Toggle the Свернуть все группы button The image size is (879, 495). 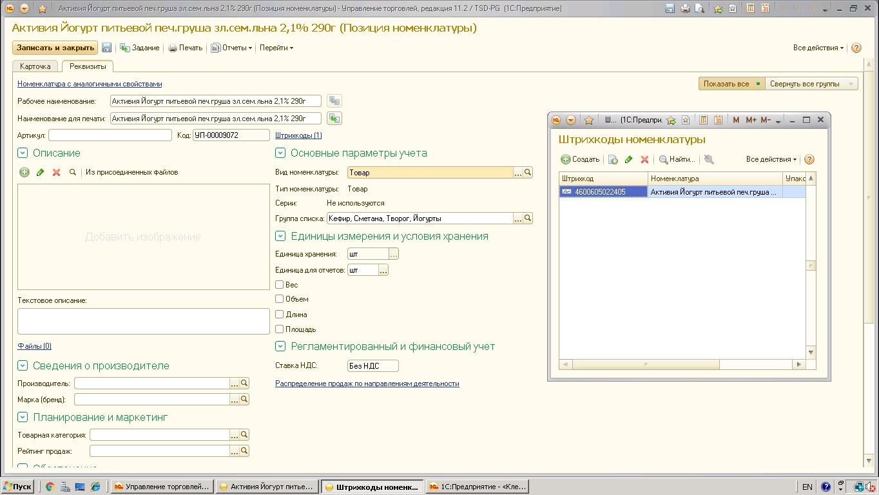(x=811, y=84)
